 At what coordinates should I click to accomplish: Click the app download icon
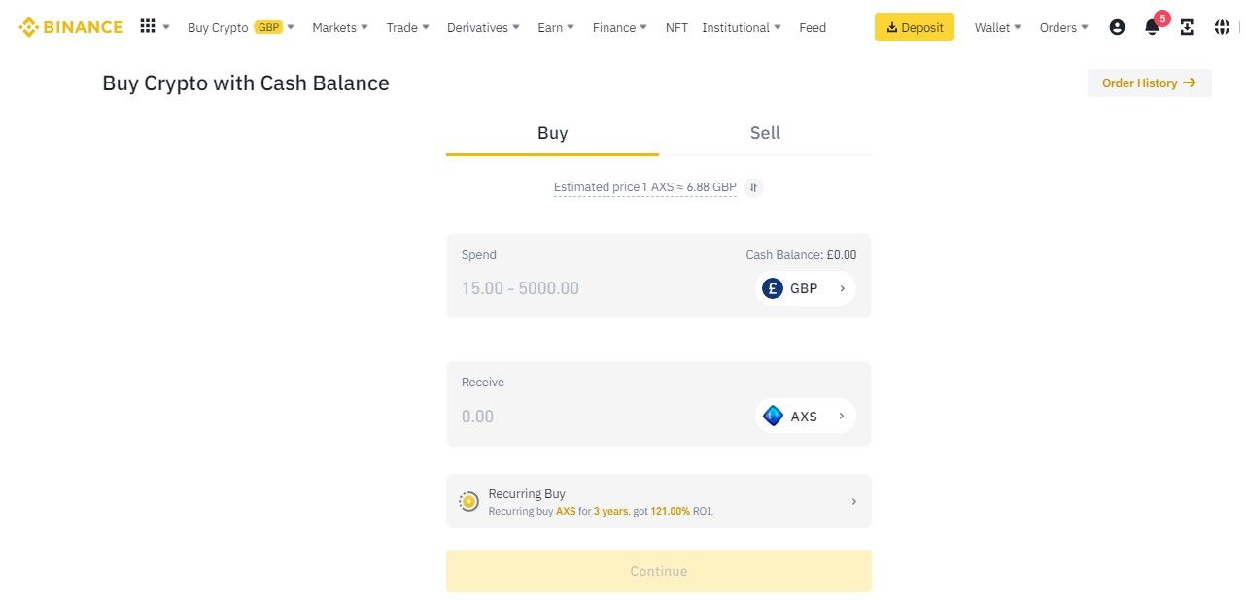[1187, 27]
